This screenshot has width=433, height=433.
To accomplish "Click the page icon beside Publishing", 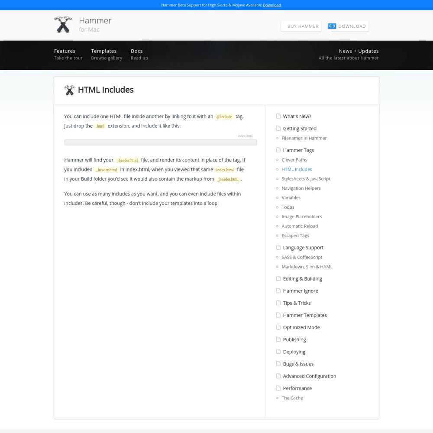I will [278, 339].
